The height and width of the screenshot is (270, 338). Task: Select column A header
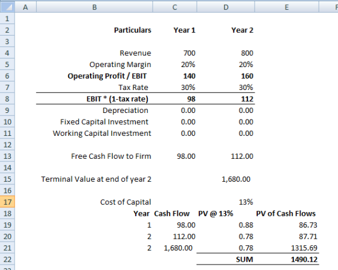[25, 7]
